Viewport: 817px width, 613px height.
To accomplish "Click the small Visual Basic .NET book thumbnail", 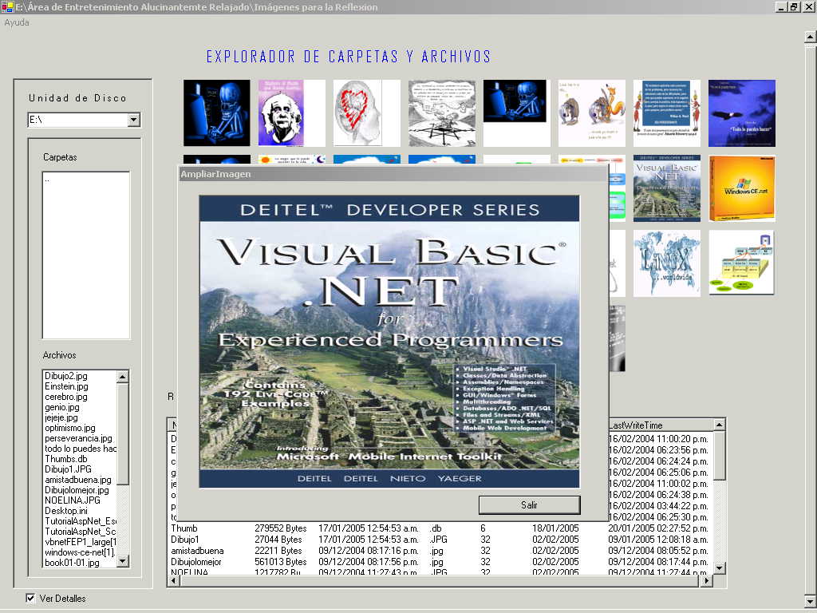I will (x=667, y=188).
